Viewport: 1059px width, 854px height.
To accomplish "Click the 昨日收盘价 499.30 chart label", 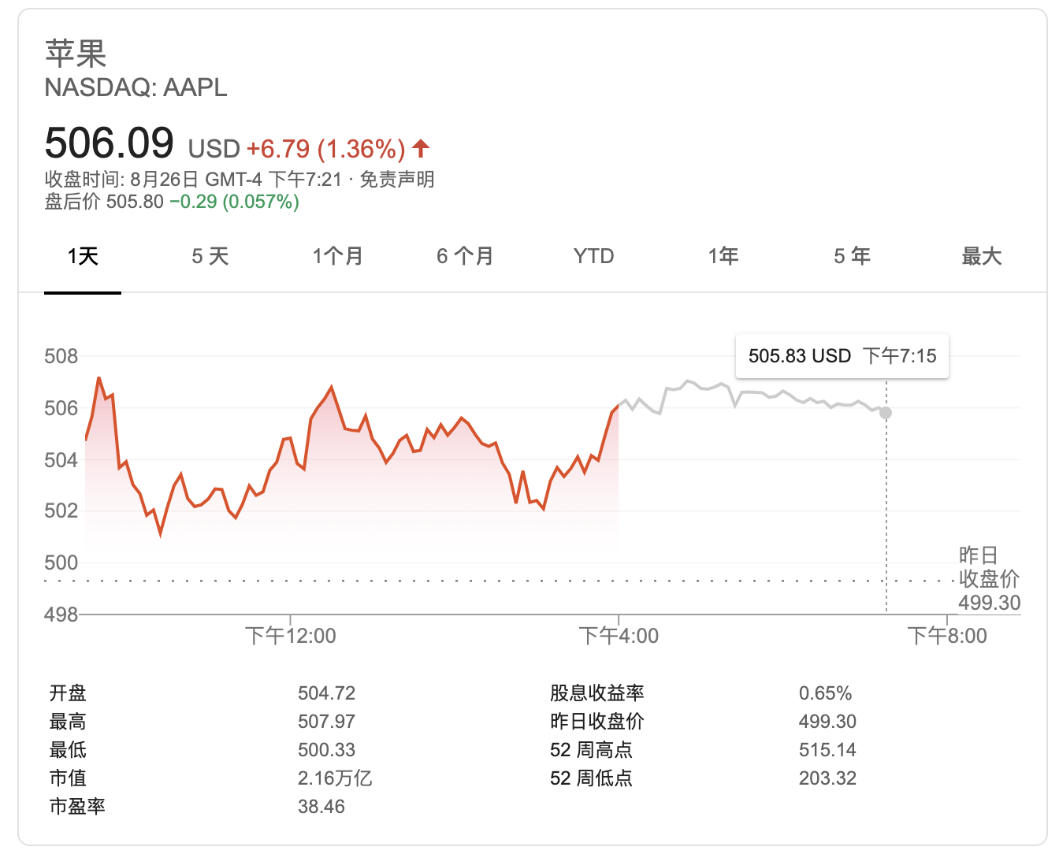I will coord(989,580).
